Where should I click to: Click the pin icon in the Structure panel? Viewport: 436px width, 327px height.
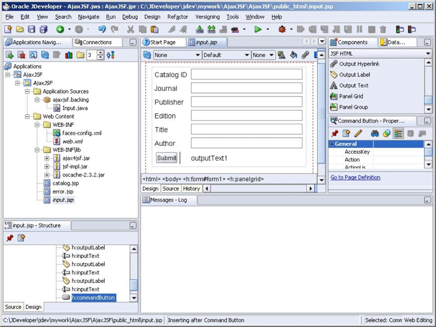(10, 238)
